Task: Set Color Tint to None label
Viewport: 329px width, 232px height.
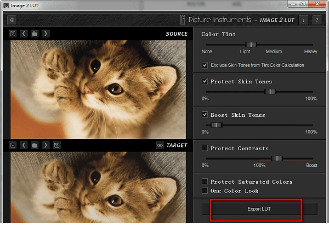Action: coord(207,52)
